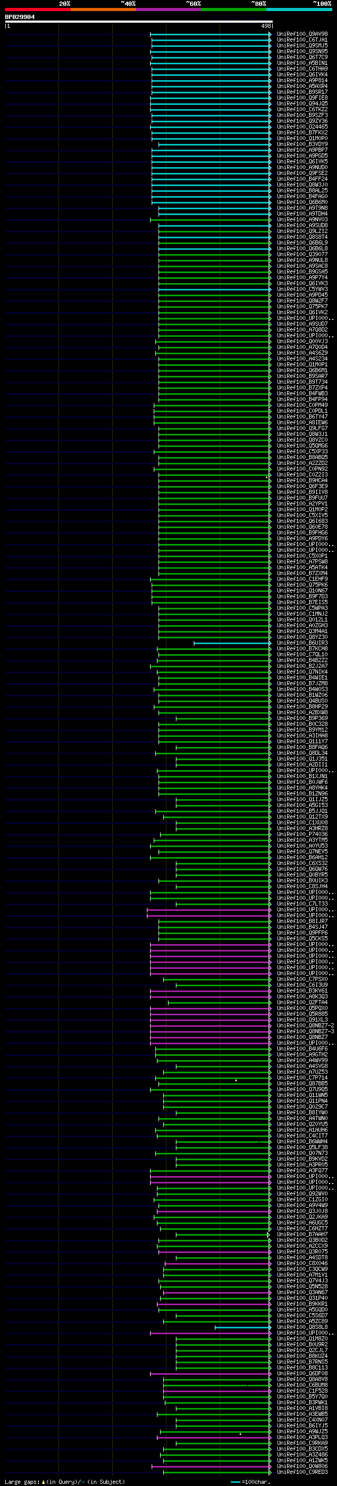
Task: Click label UniRef100_Q94JQ5
Action: coord(302,104)
